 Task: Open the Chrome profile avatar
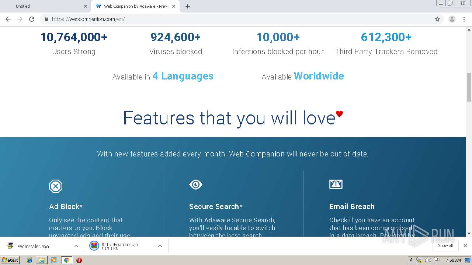coord(452,19)
